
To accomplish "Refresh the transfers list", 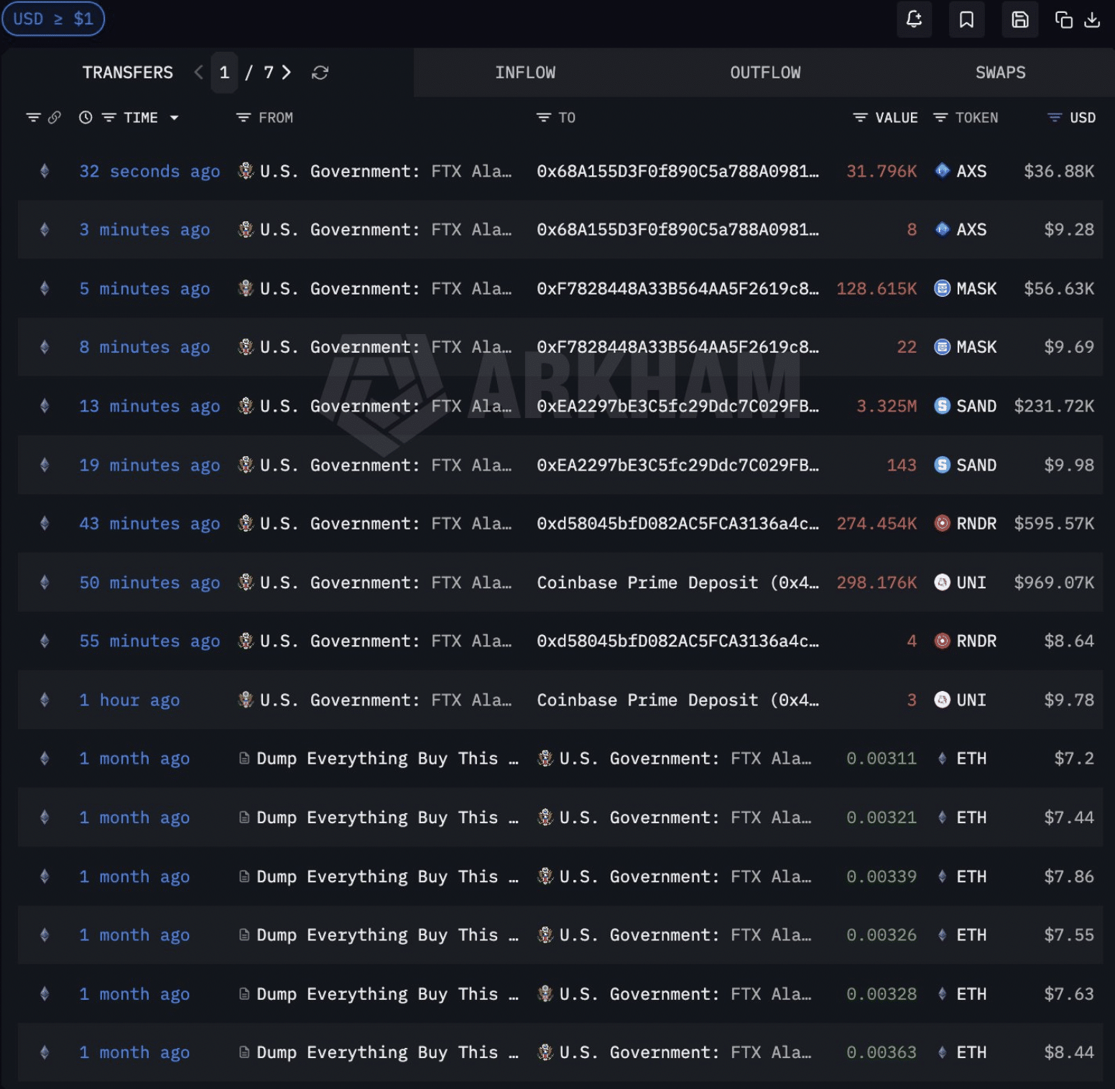I will (320, 73).
